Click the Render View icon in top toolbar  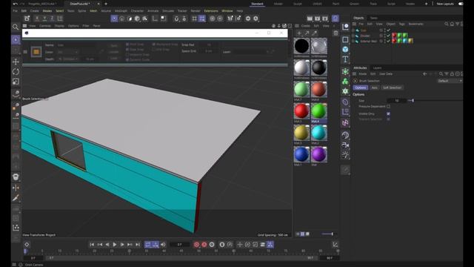coord(310,19)
